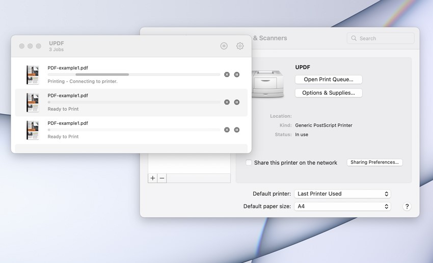Open print queue settings gear

point(240,46)
